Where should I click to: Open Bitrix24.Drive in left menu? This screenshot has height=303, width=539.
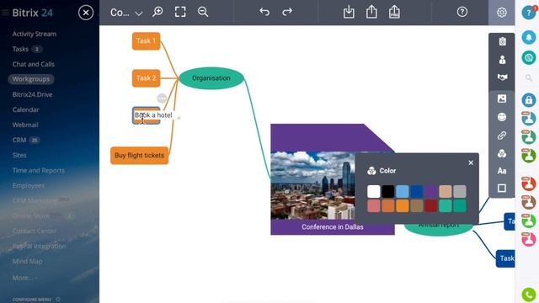click(x=32, y=94)
